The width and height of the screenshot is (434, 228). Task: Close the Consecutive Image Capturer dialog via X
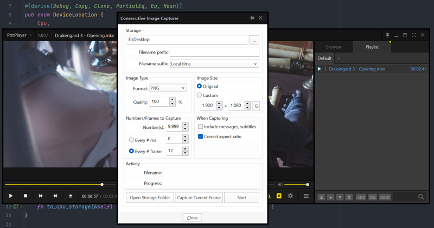(260, 18)
